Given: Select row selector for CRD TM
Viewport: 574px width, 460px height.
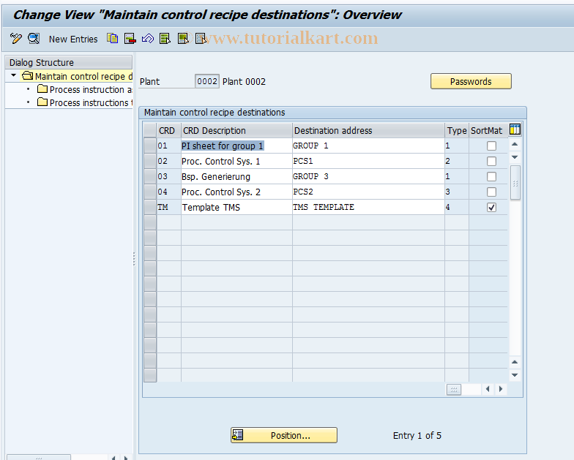Looking at the screenshot, I should pyautogui.click(x=150, y=207).
